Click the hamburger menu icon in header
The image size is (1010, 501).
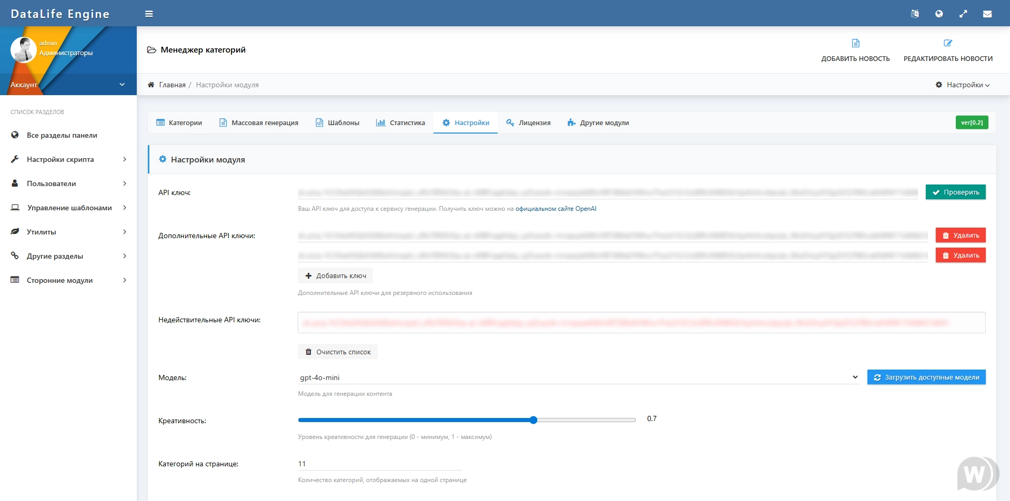click(x=149, y=14)
